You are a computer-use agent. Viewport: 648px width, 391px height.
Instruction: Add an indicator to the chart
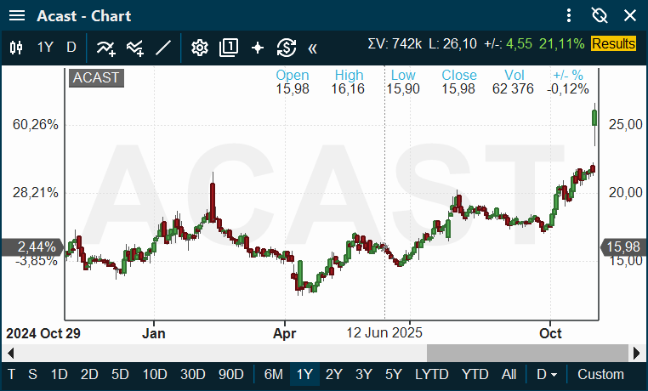pyautogui.click(x=105, y=48)
